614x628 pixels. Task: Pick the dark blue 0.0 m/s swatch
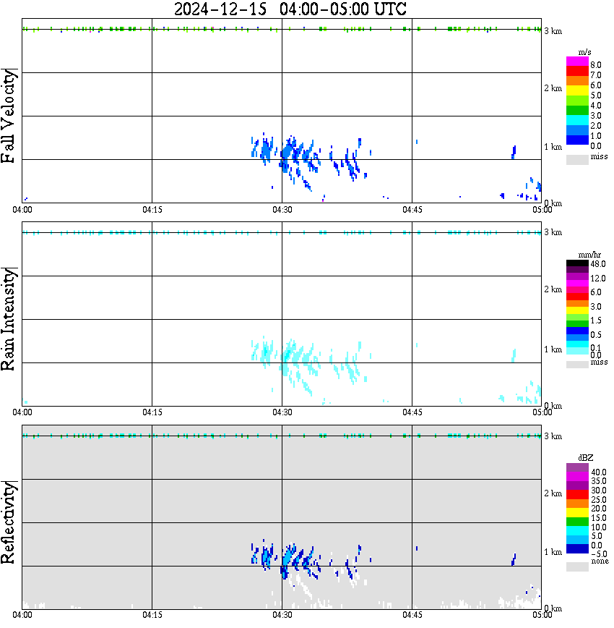click(x=577, y=140)
